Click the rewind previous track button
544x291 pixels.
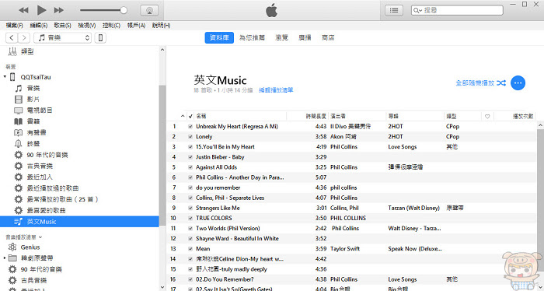point(23,10)
